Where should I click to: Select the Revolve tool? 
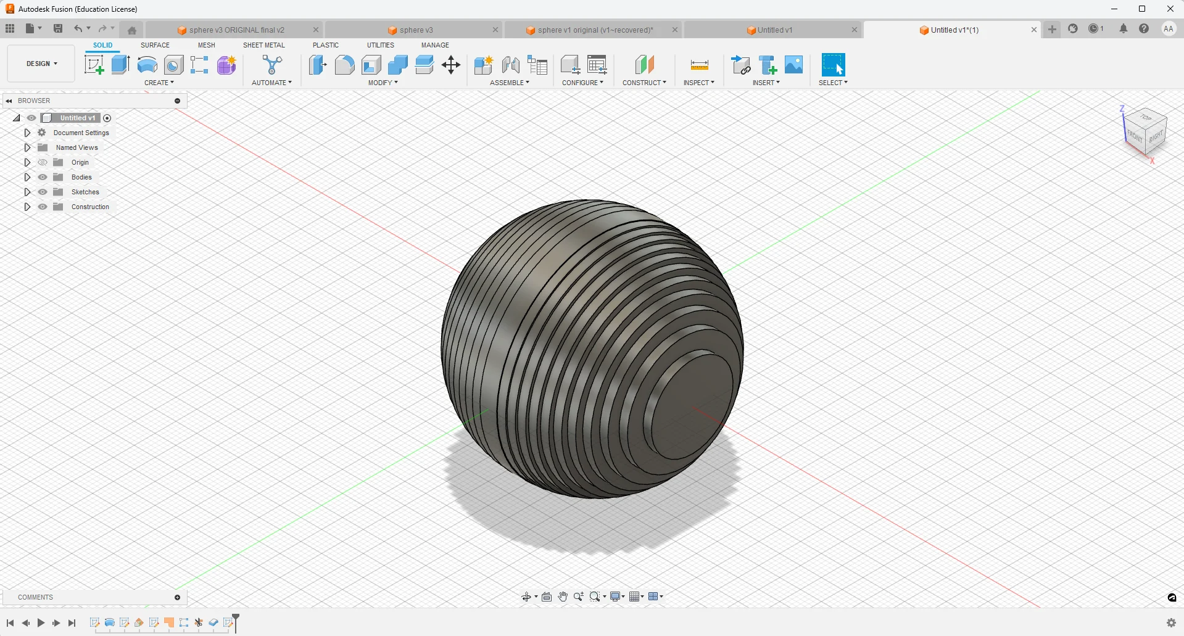(x=147, y=65)
